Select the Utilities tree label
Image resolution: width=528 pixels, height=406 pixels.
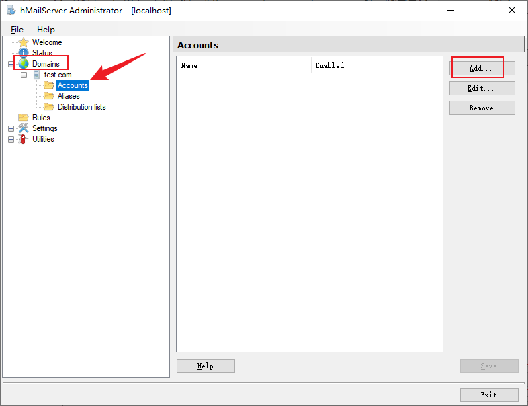coord(43,139)
